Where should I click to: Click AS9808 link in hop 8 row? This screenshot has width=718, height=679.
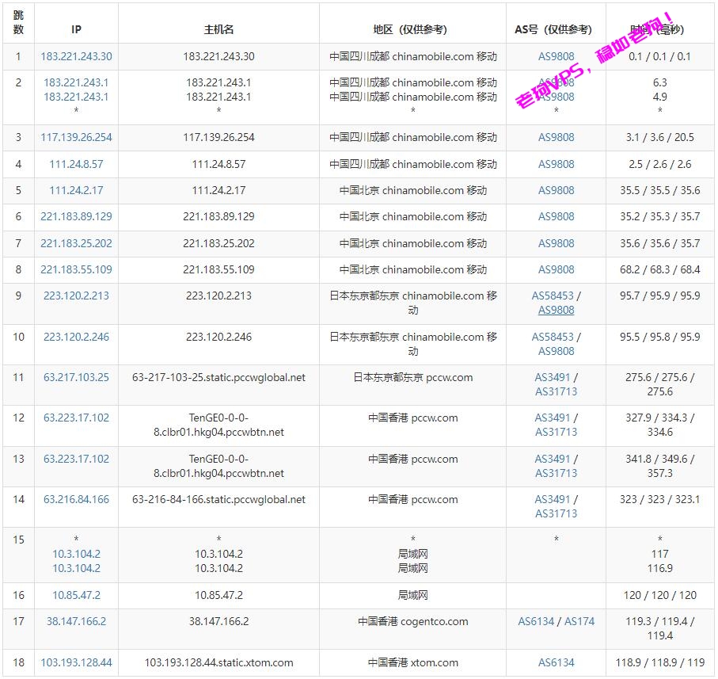(x=556, y=269)
